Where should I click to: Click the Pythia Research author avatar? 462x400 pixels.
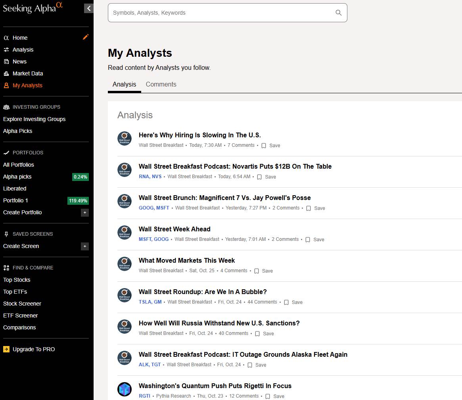tap(125, 389)
